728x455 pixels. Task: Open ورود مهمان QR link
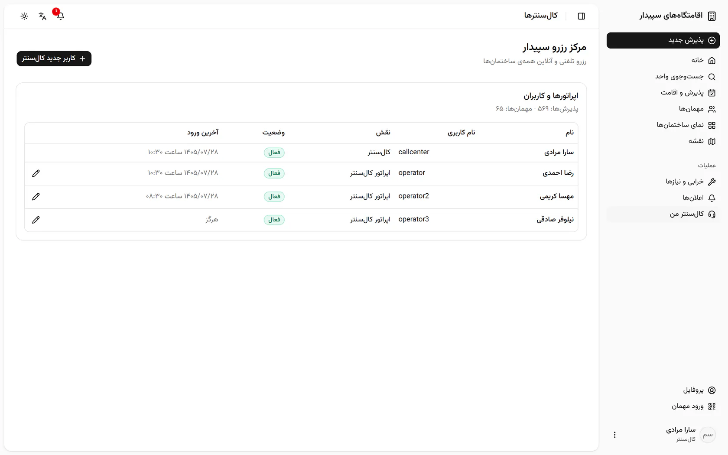(663, 406)
